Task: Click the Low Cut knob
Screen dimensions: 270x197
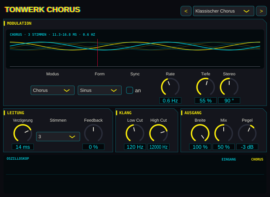Action: 135,133
